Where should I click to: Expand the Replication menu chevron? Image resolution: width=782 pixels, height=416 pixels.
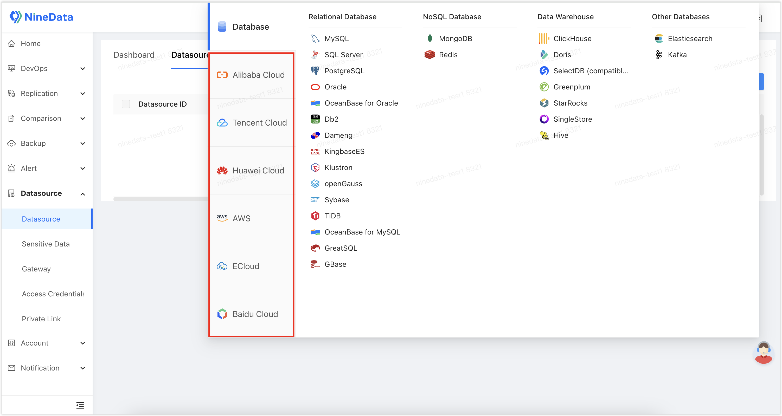[82, 93]
